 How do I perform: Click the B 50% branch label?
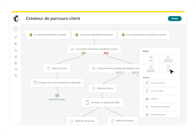tap(136, 73)
